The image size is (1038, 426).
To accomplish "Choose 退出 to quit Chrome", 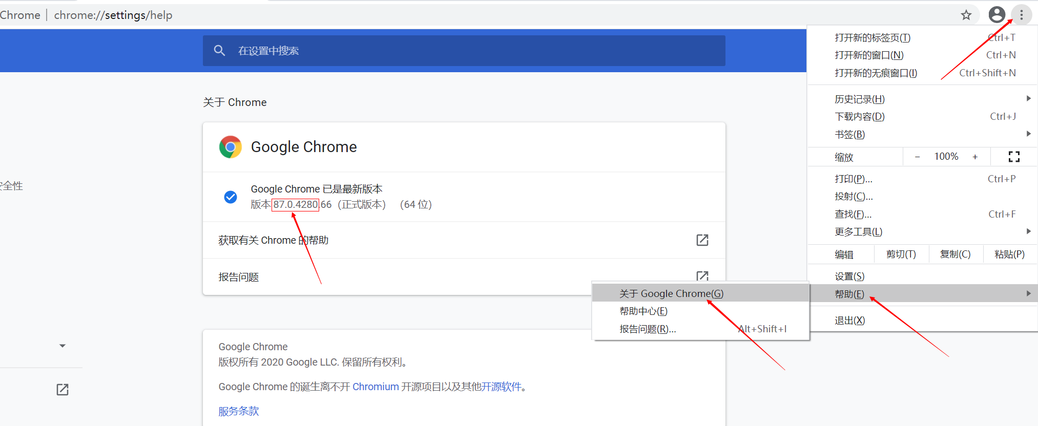I will [x=922, y=321].
